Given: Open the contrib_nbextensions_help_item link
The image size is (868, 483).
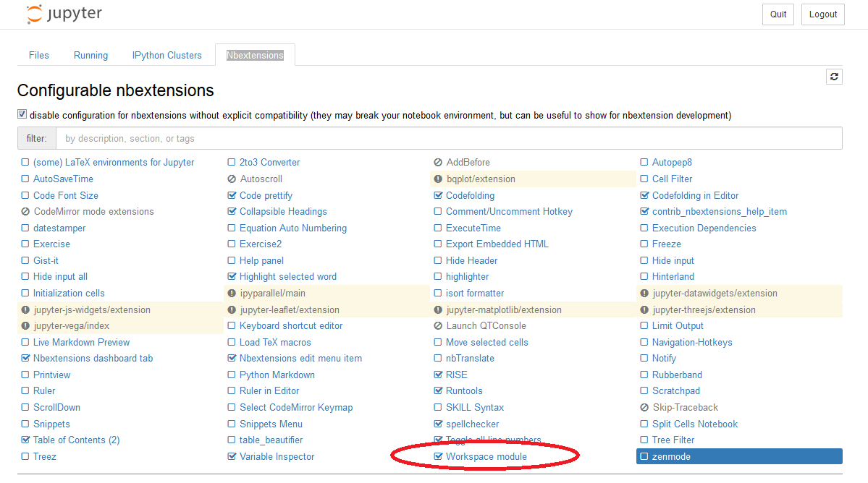Looking at the screenshot, I should (x=719, y=212).
